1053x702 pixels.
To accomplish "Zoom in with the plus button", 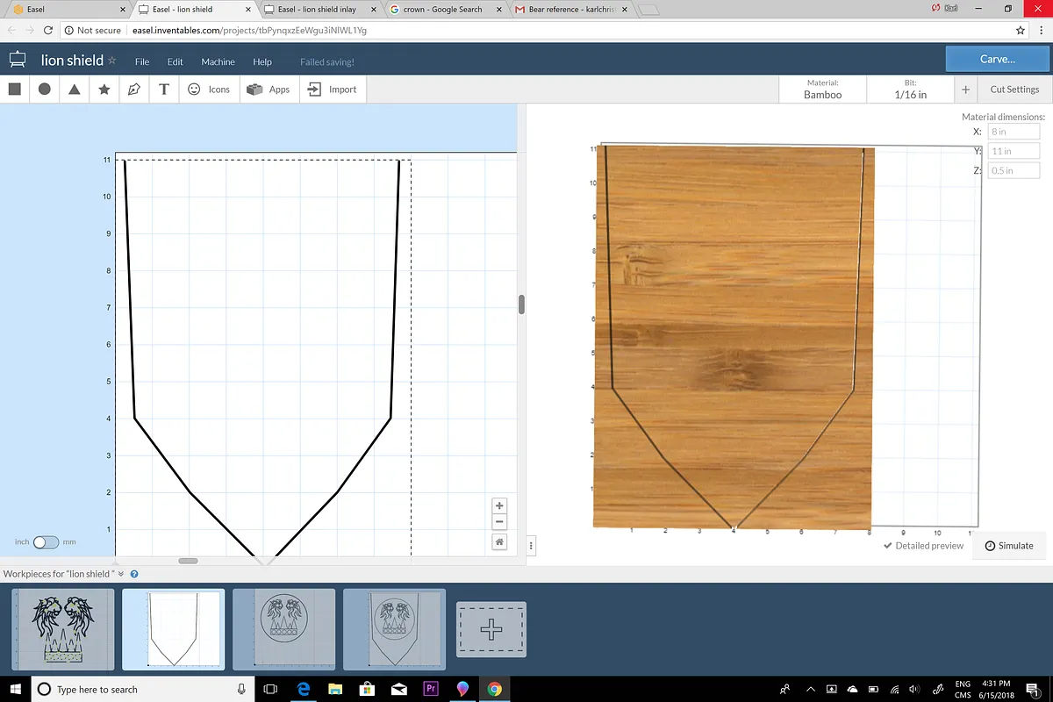I will (x=499, y=505).
